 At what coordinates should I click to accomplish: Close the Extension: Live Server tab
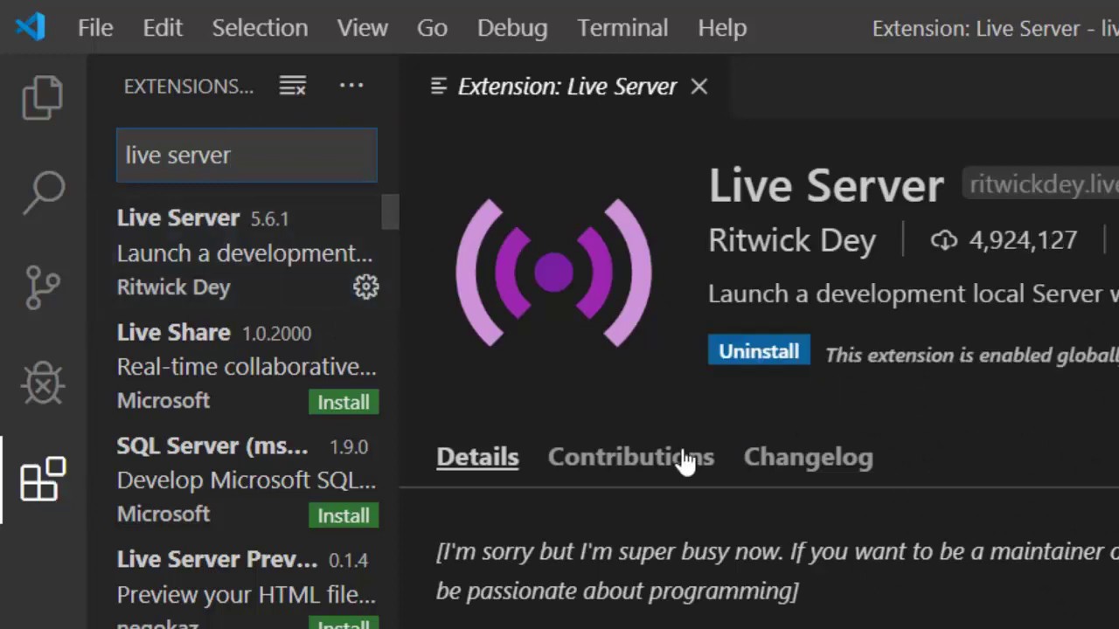699,86
